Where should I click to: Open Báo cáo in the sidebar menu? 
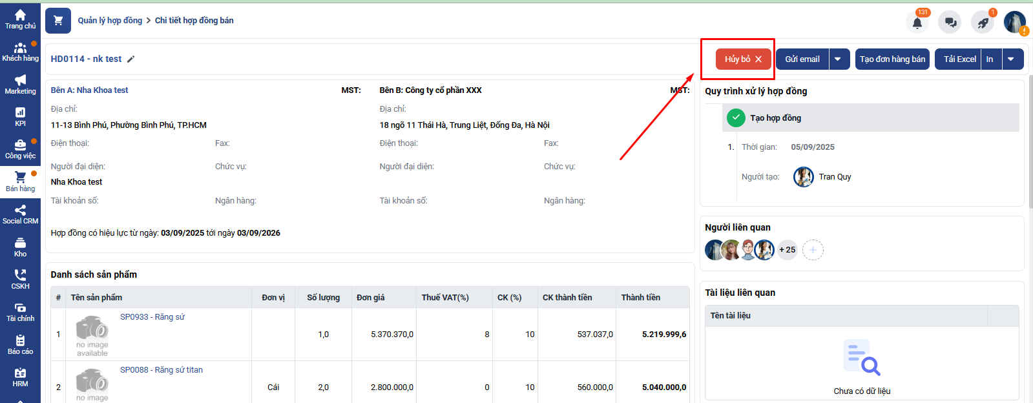tap(20, 344)
